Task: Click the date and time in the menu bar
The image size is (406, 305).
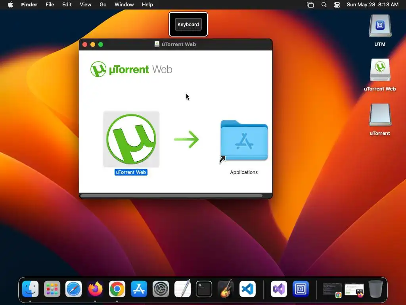Action: click(x=373, y=5)
